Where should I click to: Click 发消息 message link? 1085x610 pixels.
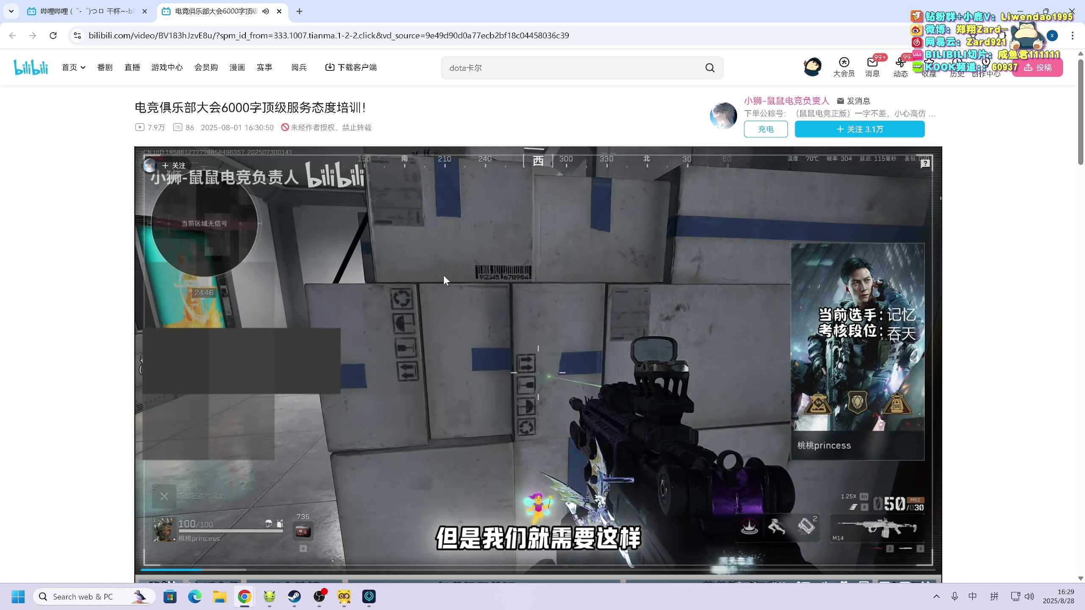[854, 101]
